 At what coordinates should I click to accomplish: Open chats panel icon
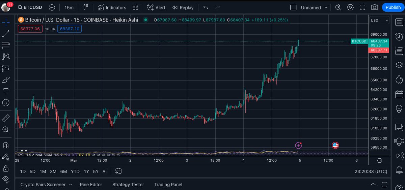pyautogui.click(x=399, y=127)
